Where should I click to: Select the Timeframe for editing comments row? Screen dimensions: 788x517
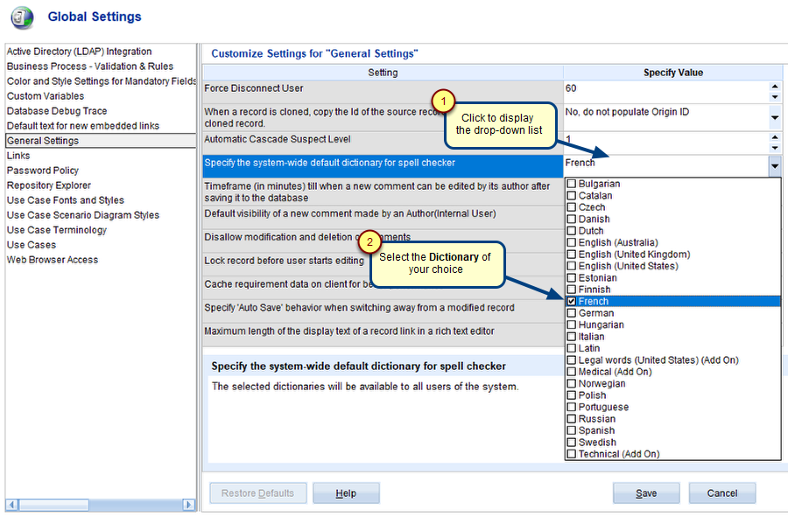tap(383, 192)
